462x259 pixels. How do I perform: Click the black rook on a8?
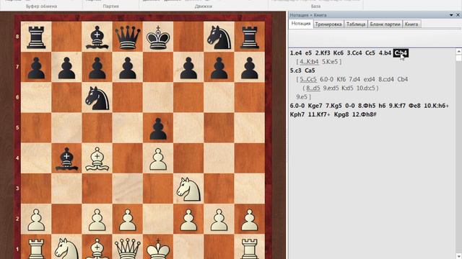(36, 37)
